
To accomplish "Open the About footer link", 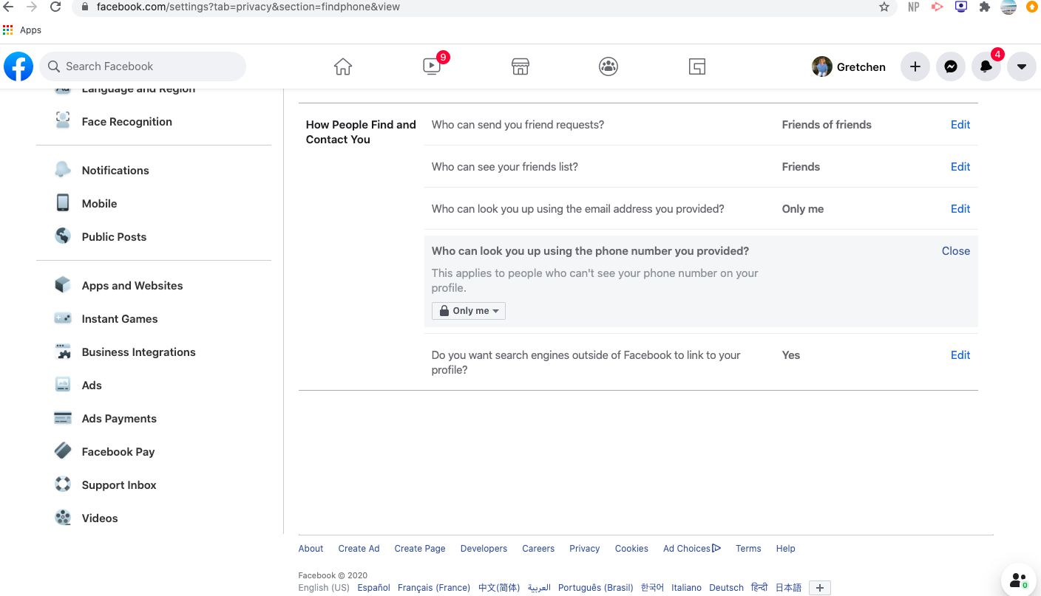I will 311,549.
